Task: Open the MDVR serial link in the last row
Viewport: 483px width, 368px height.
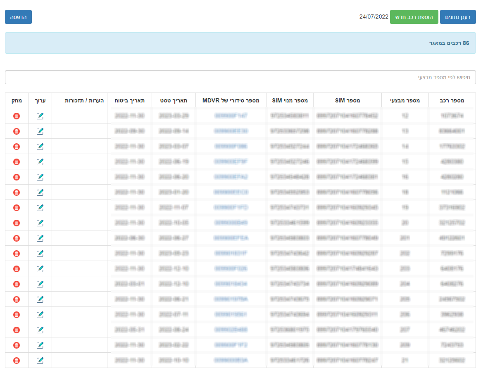Action: pyautogui.click(x=231, y=360)
